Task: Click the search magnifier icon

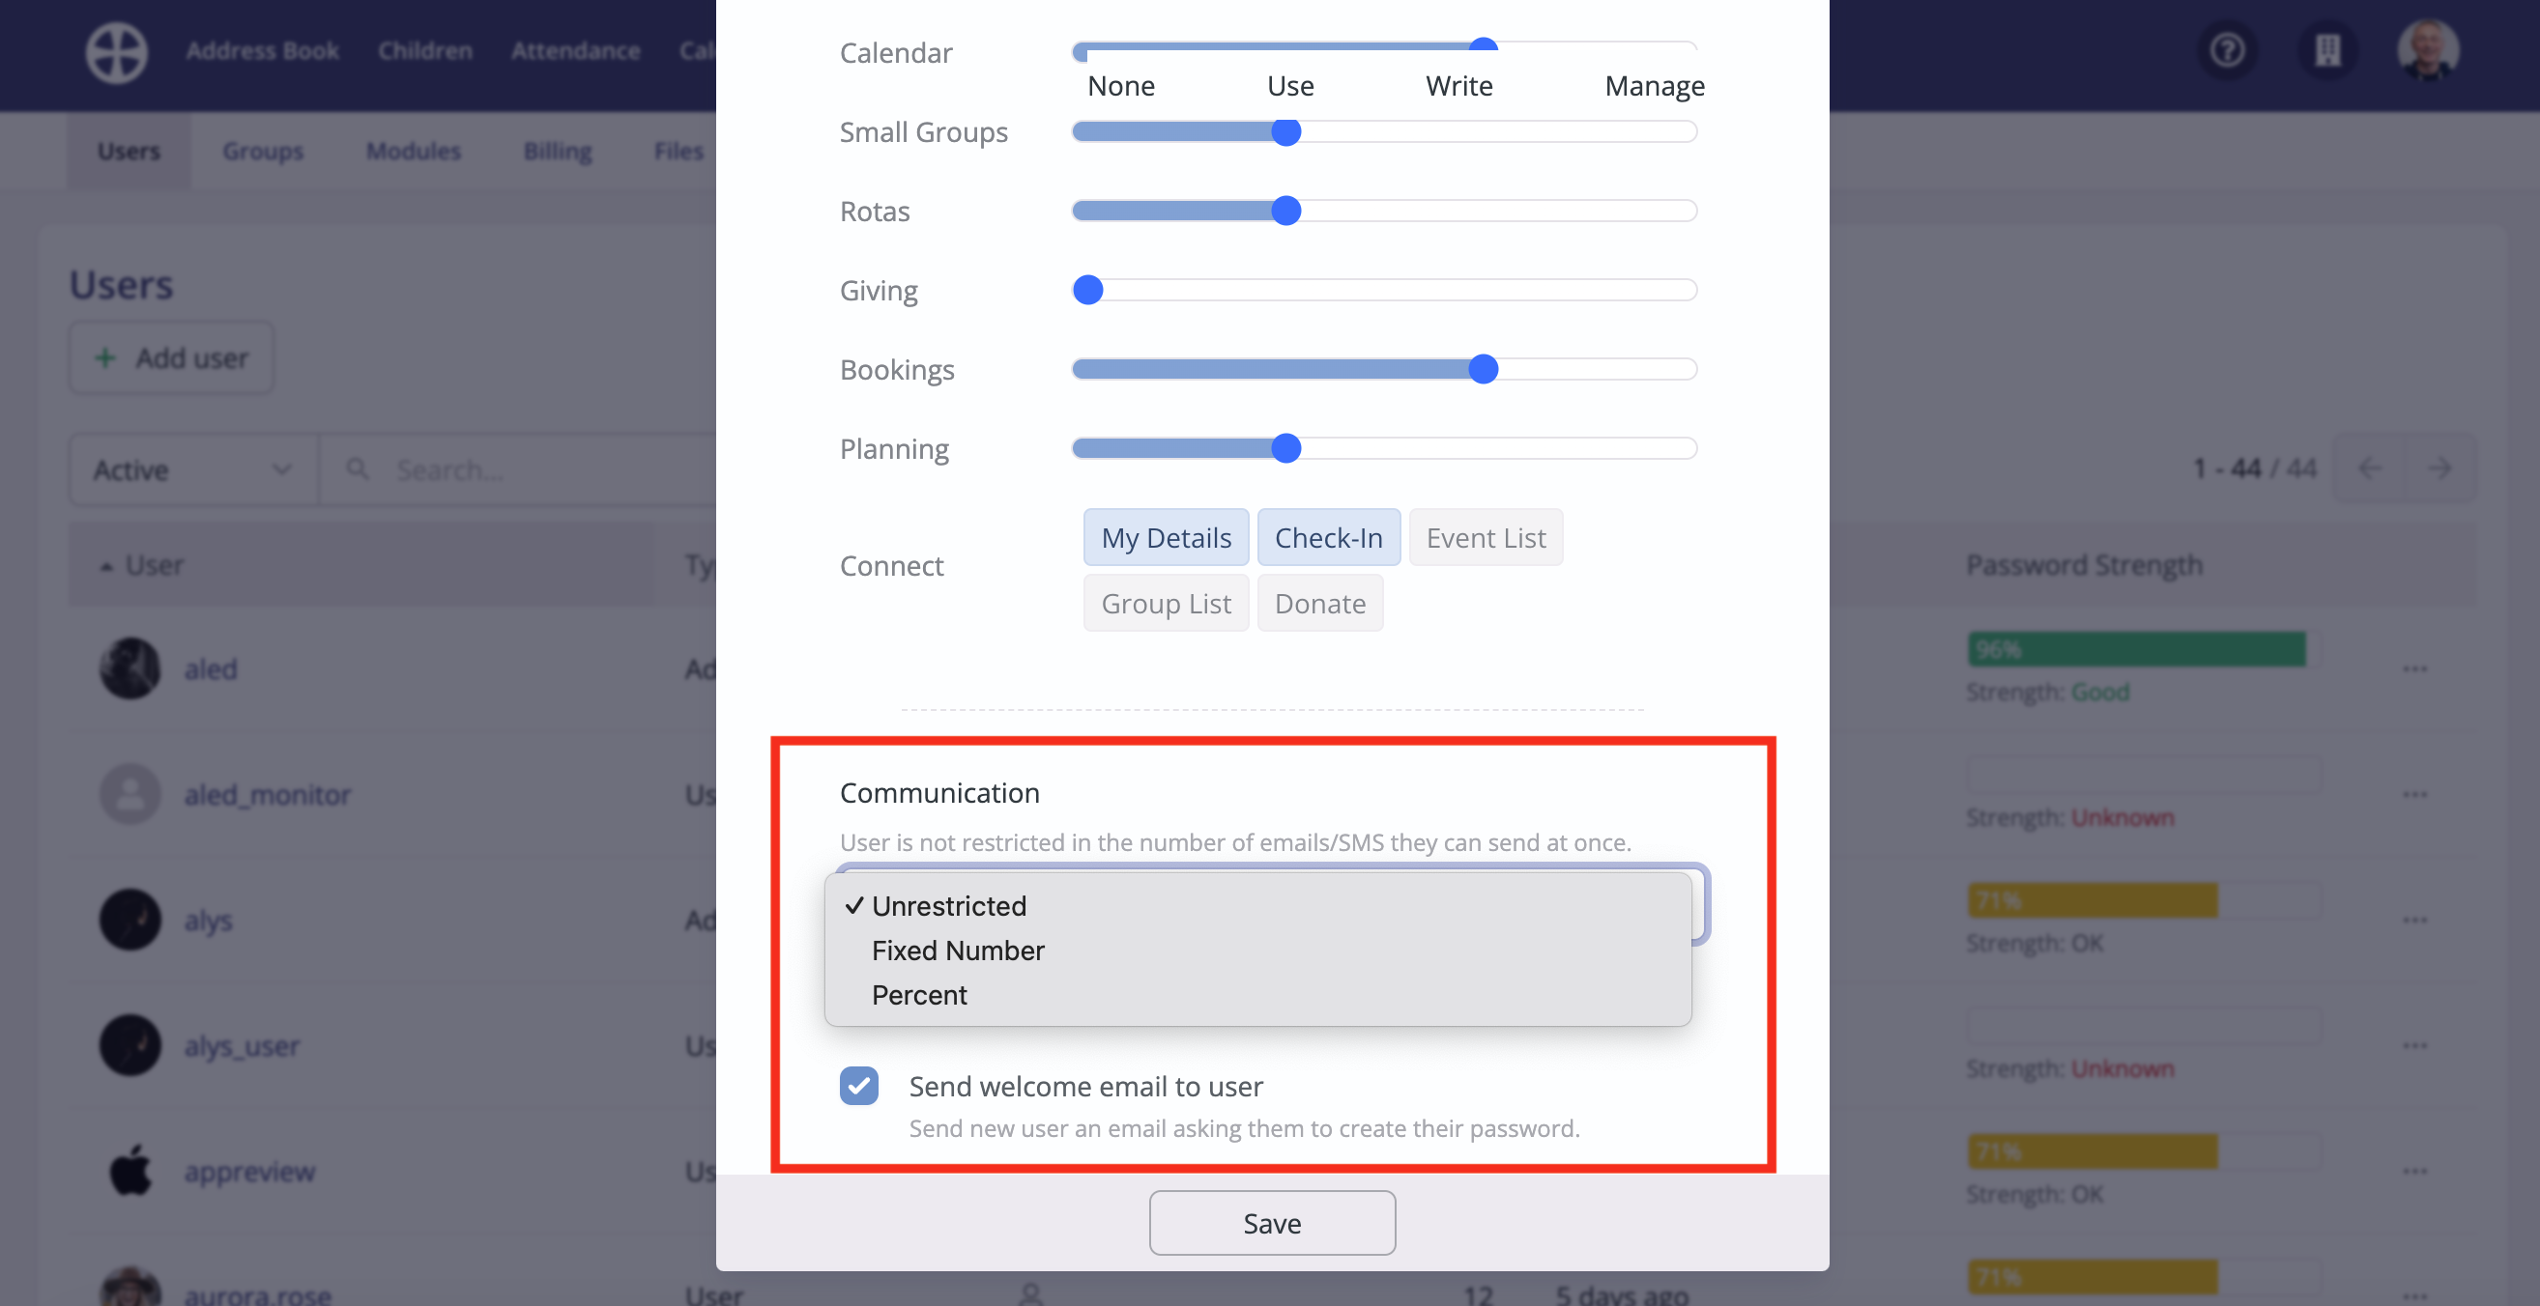Action: [x=357, y=469]
